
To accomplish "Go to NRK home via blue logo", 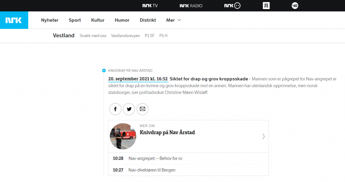I will [x=14, y=20].
